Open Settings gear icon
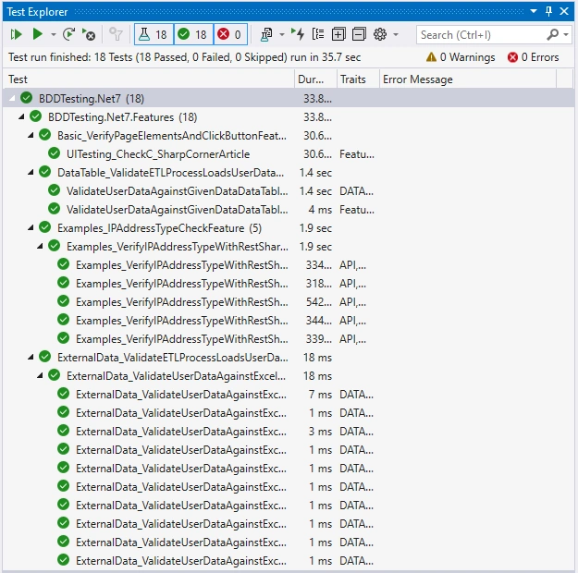This screenshot has height=573, width=578. pyautogui.click(x=380, y=34)
